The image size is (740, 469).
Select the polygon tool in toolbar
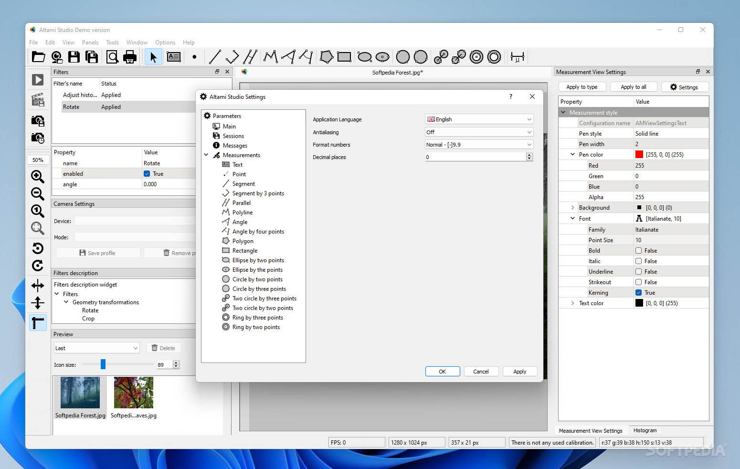point(327,57)
